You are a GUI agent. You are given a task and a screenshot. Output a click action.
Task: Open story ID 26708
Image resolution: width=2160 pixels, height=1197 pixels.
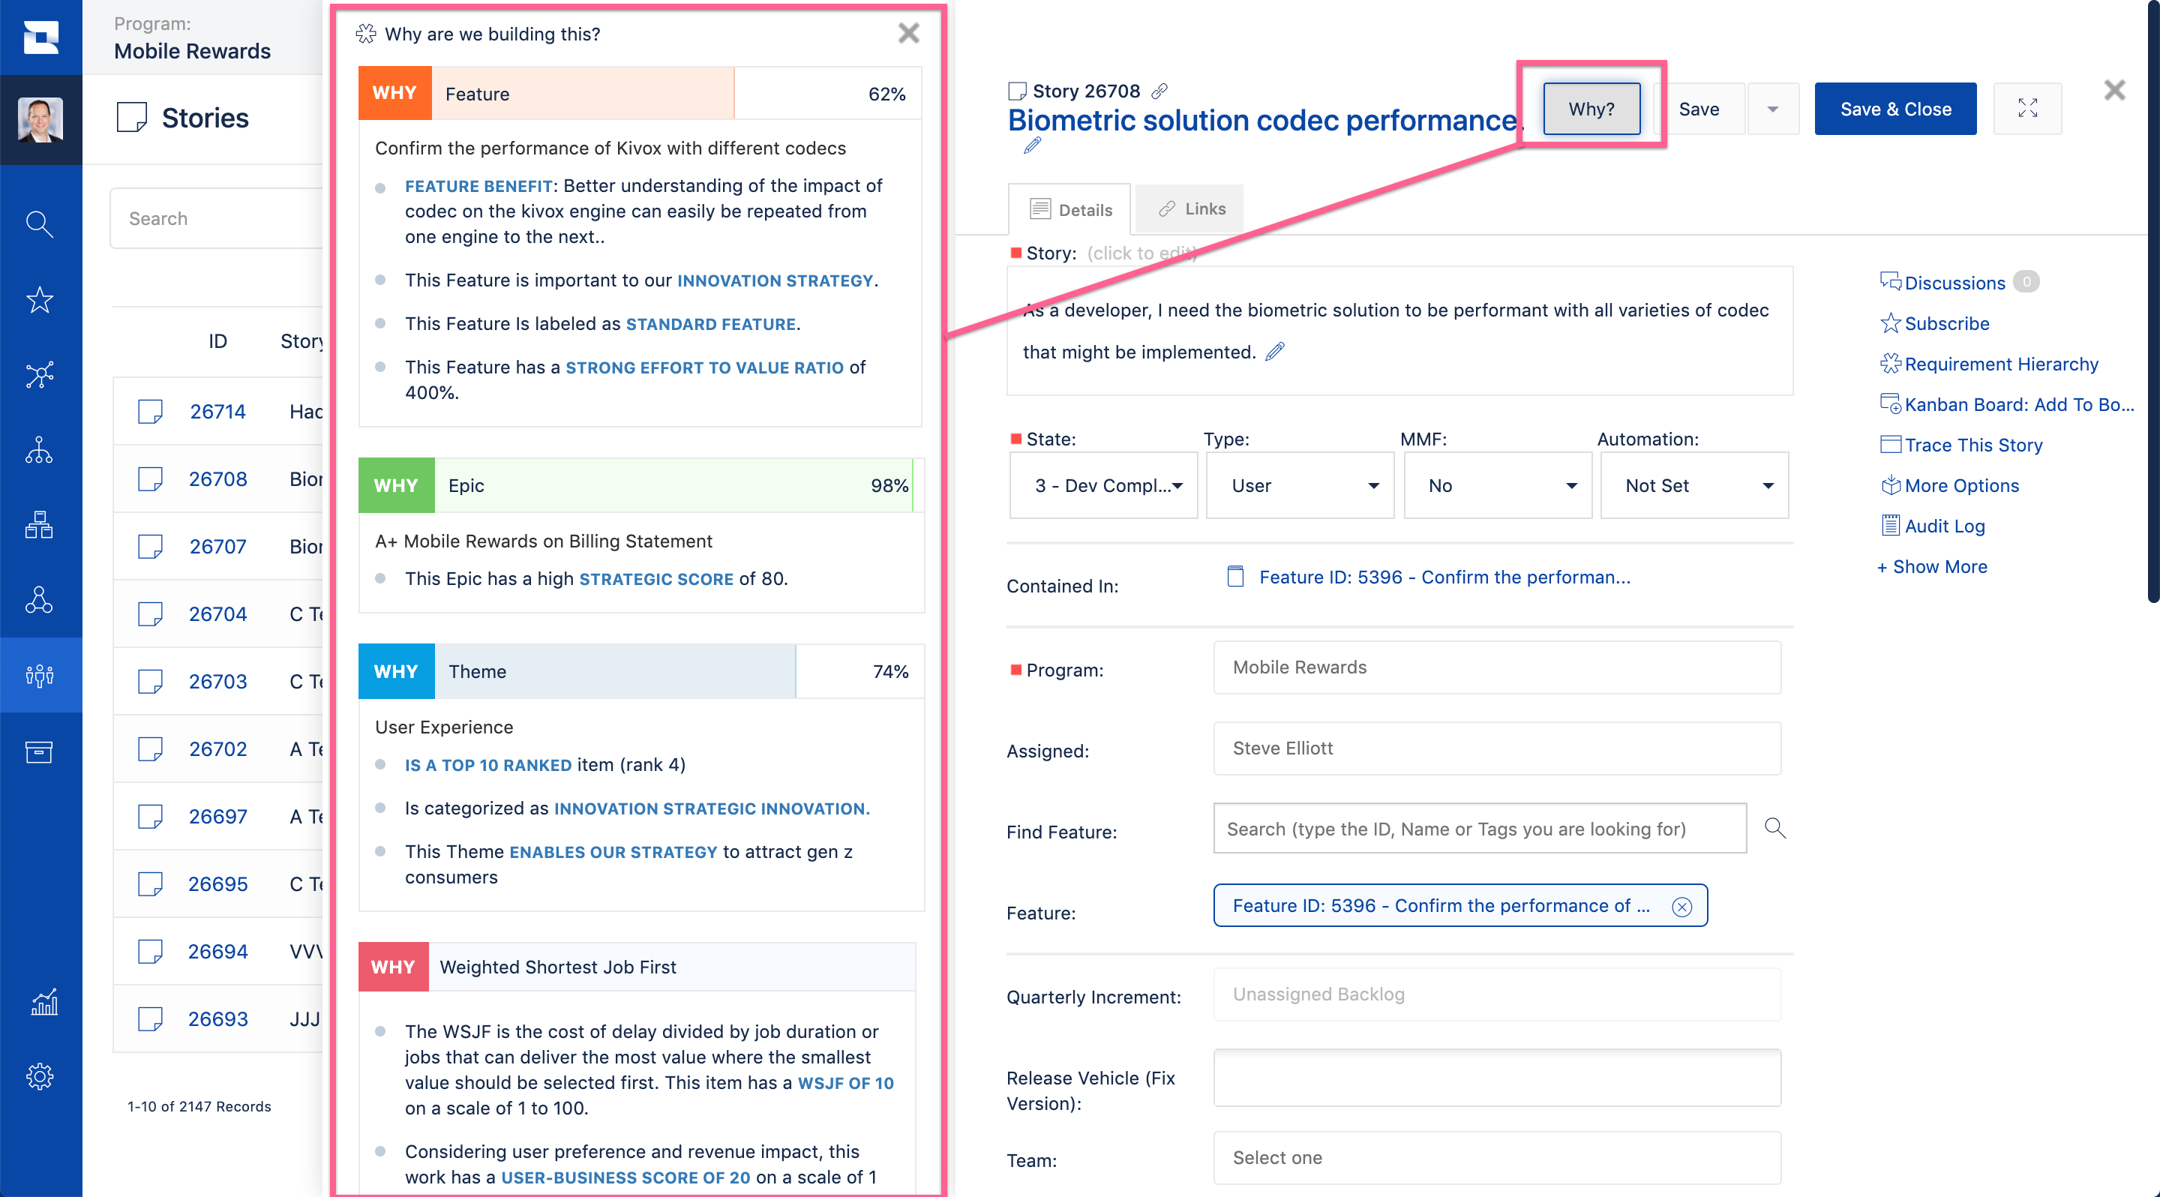click(x=217, y=479)
